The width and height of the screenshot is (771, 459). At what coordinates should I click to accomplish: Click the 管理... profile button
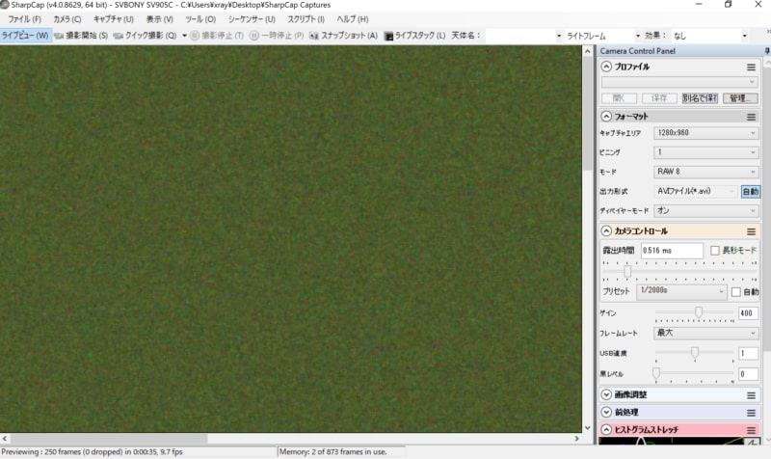740,98
